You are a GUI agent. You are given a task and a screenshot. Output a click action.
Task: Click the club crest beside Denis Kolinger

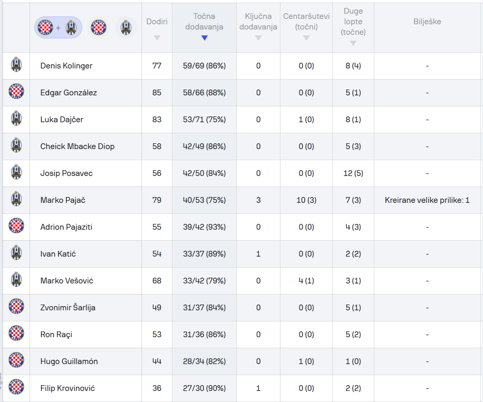[x=16, y=65]
